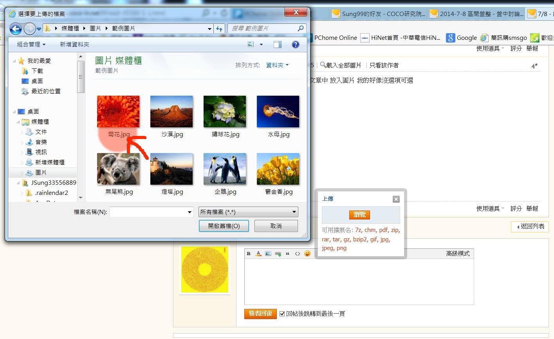Viewport: 554px width, 339px height.
Task: Click the 發表回復 button
Action: tap(260, 314)
